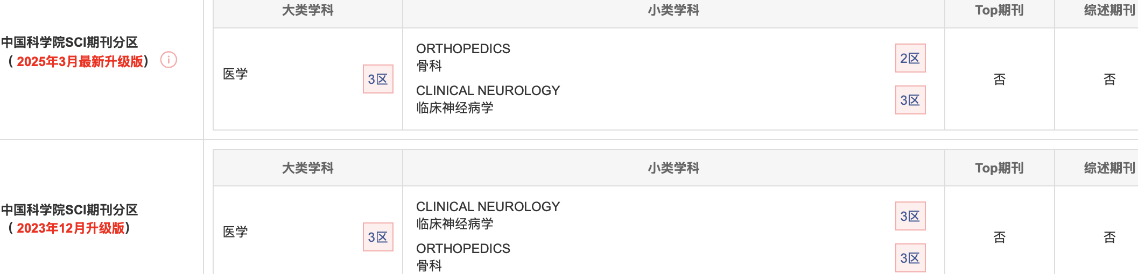Click the info icon beside 2025年3月最新升级版
The image size is (1138, 274).
[168, 60]
